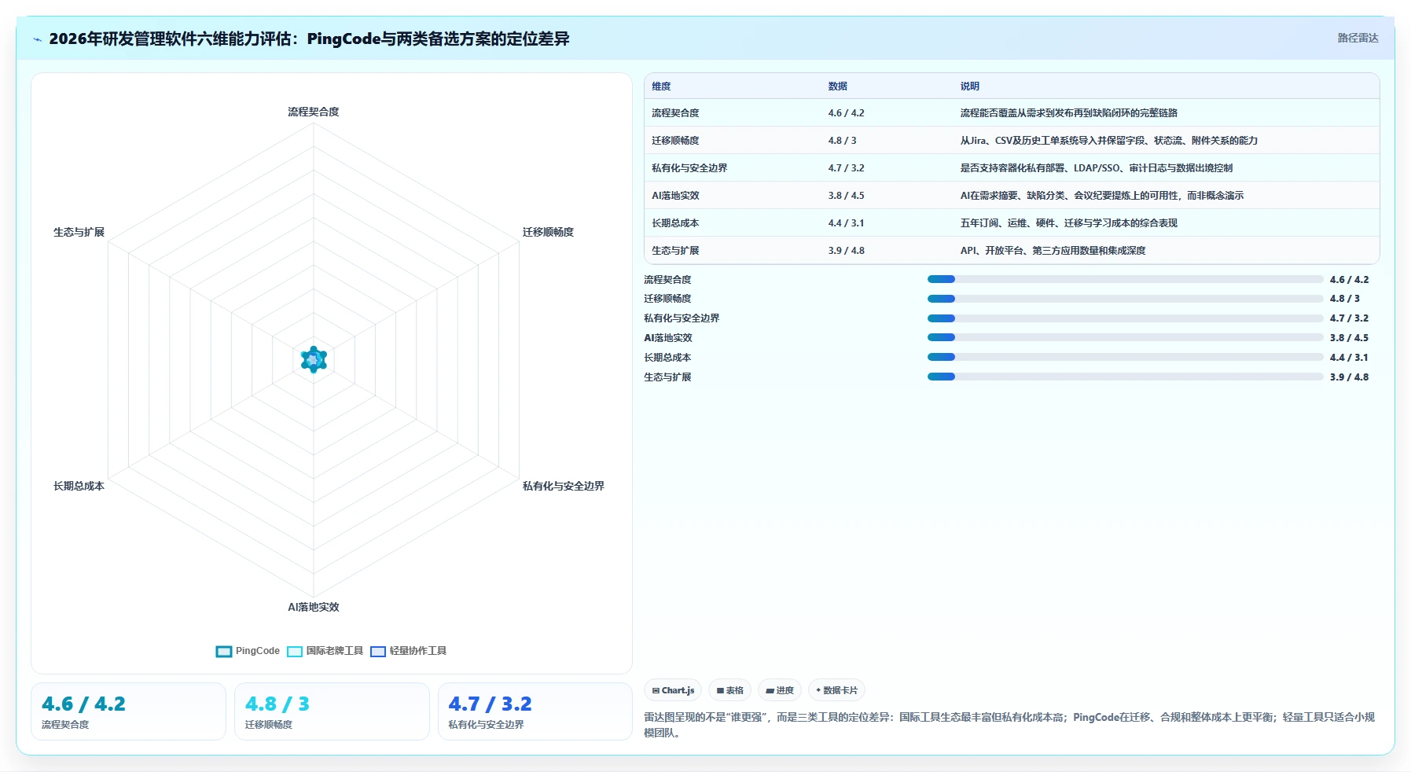This screenshot has width=1411, height=772.
Task: Click the 3.9 / 4.8 value beside progress bar
Action: pos(1349,377)
